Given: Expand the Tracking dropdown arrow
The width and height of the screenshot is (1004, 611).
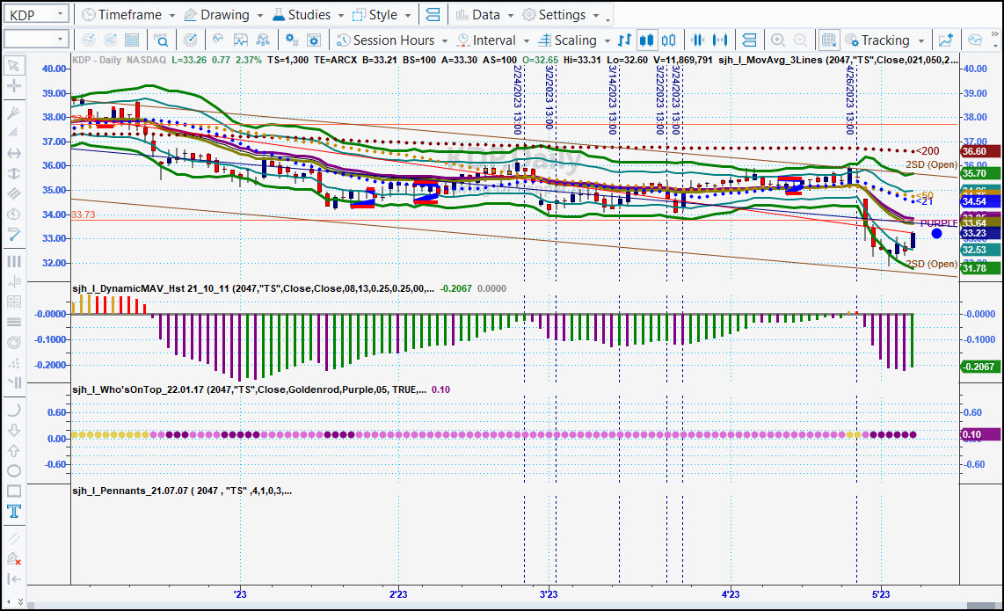Looking at the screenshot, I should (x=921, y=41).
